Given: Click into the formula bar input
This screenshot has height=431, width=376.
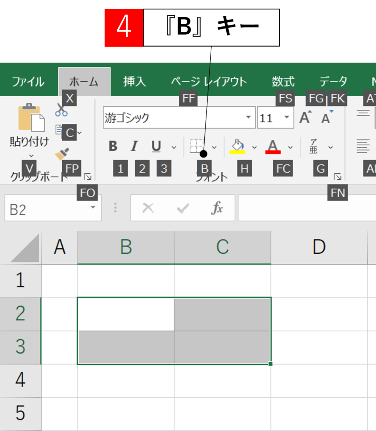Looking at the screenshot, I should click(307, 208).
